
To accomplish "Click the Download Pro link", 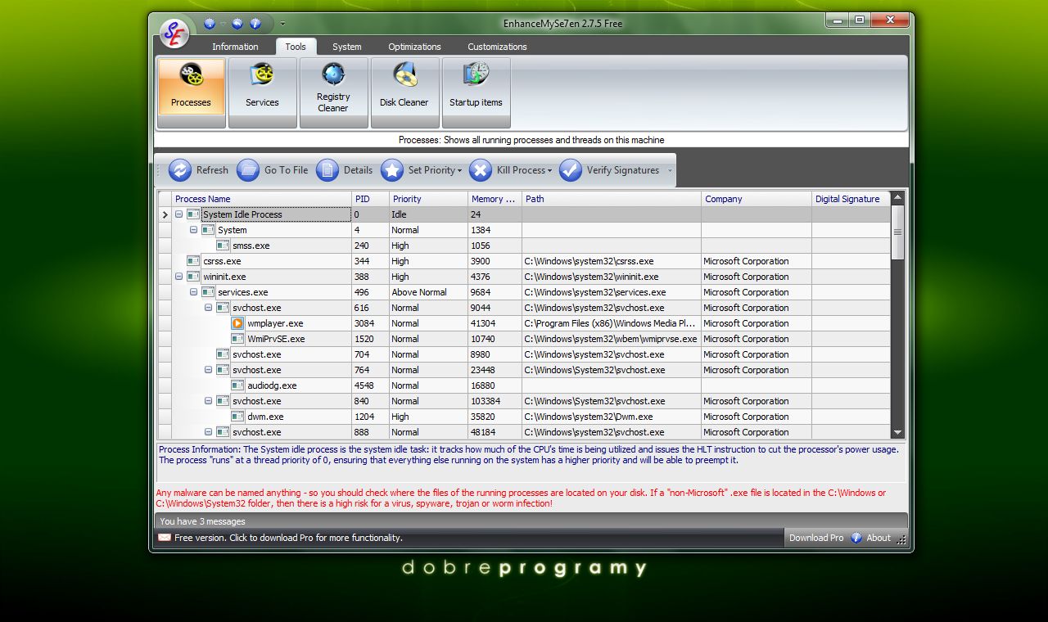I will (815, 538).
